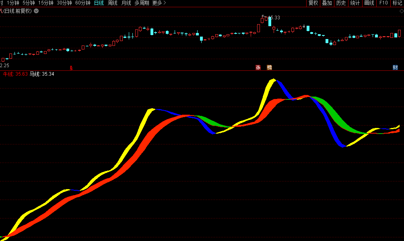Click the 叠加 overlay button

click(x=327, y=3)
